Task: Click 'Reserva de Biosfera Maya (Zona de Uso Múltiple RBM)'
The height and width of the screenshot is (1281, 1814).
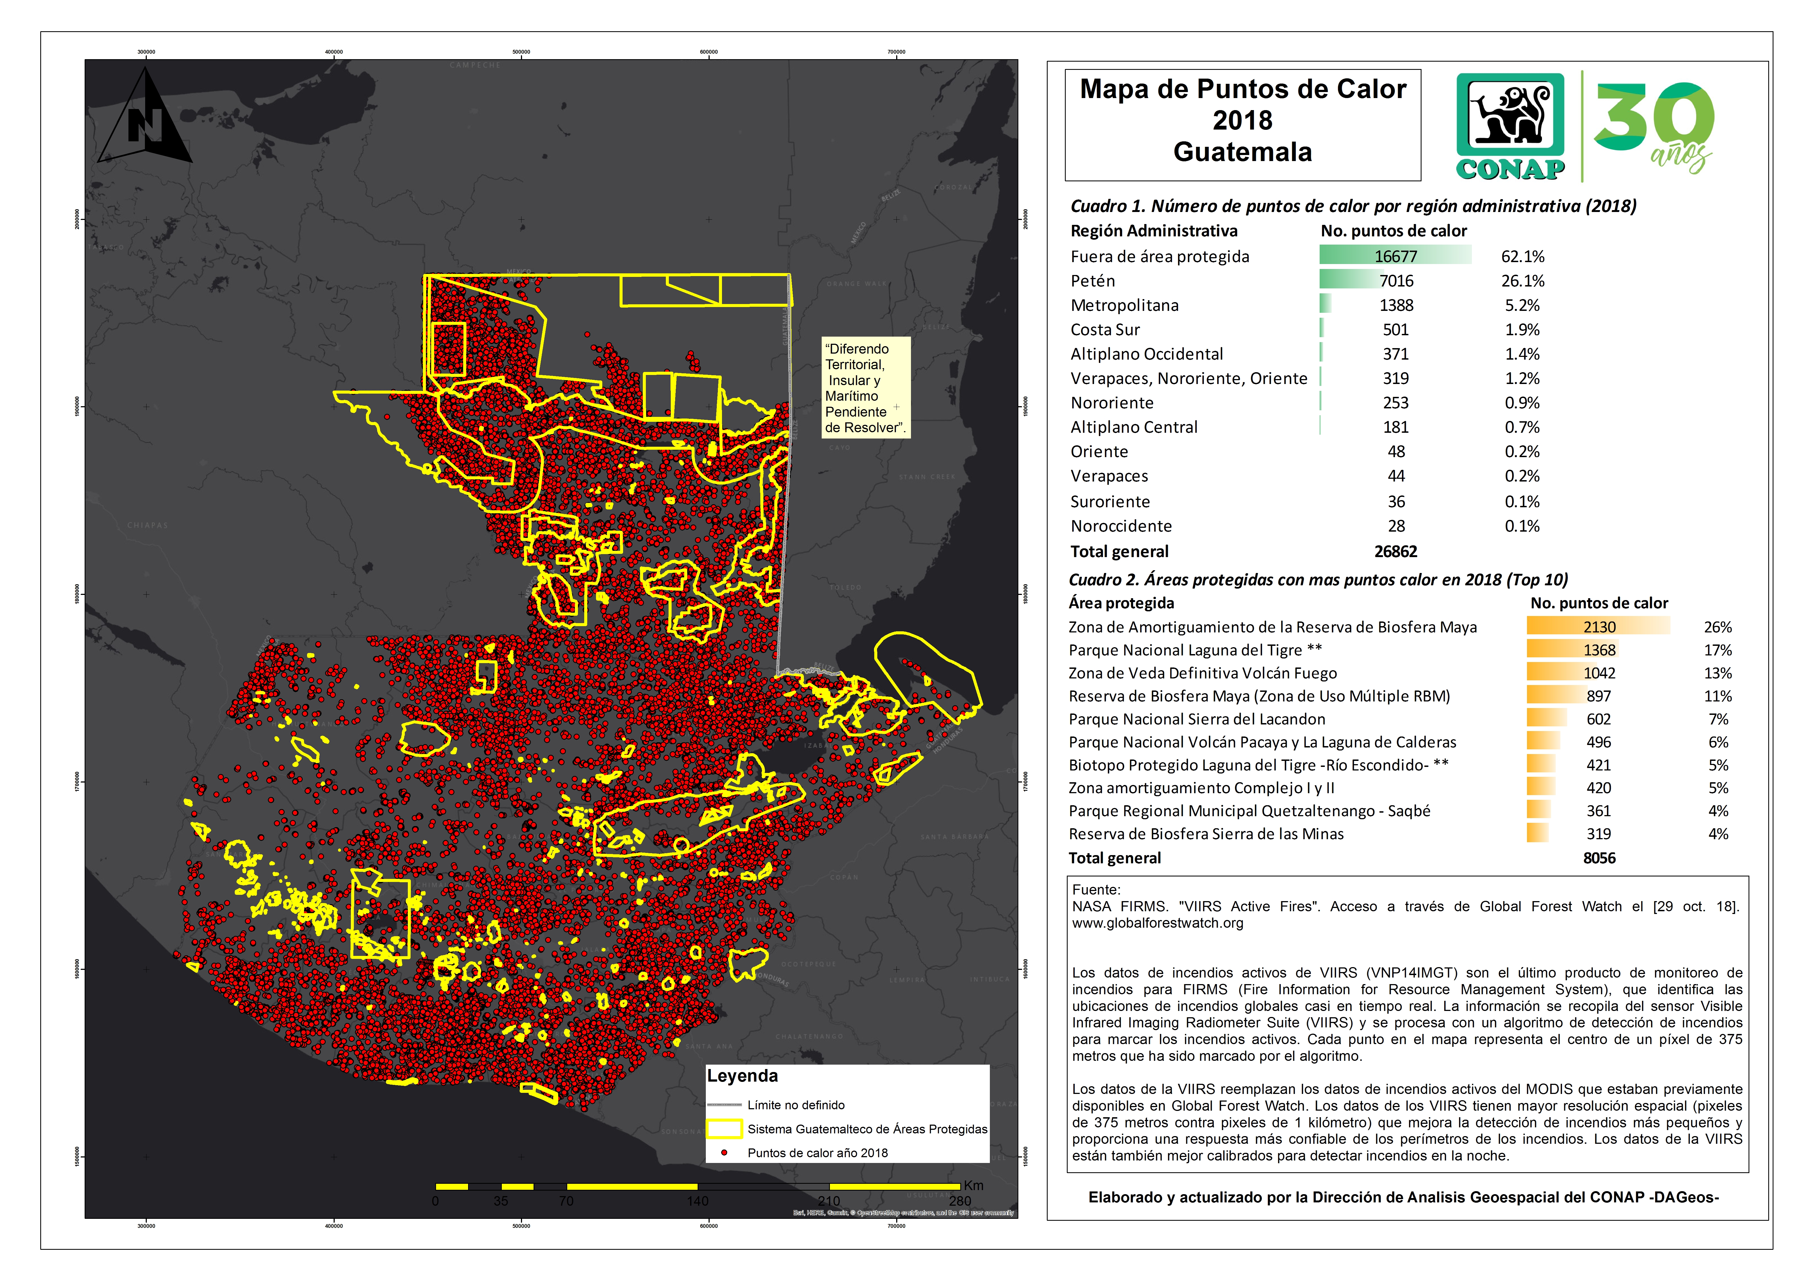Action: (1259, 696)
